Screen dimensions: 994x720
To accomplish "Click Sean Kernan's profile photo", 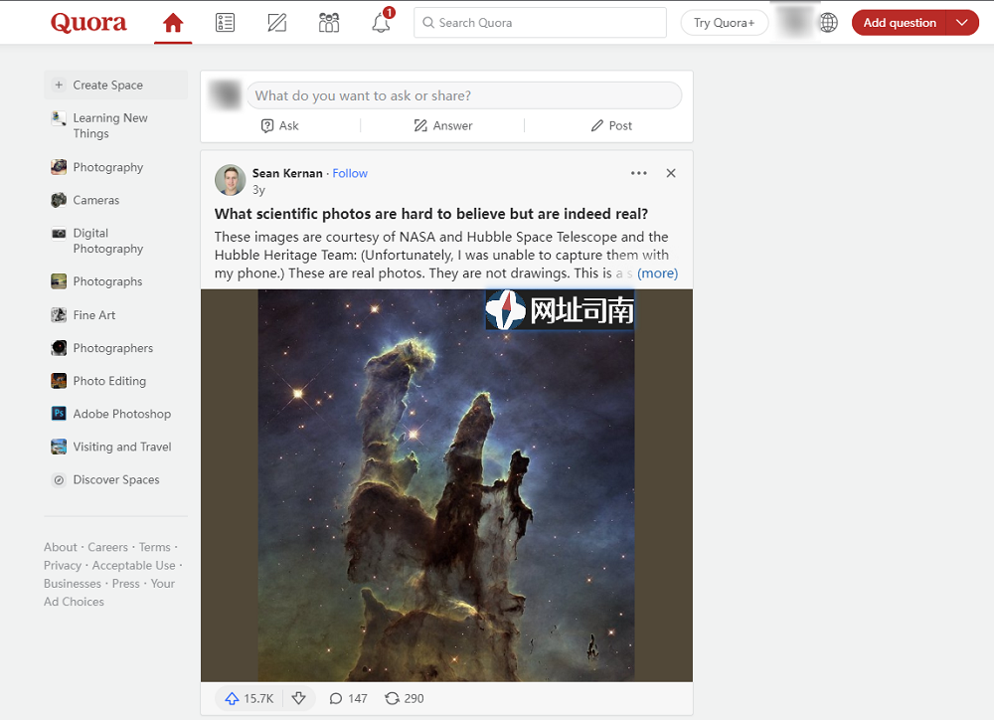I will [231, 180].
